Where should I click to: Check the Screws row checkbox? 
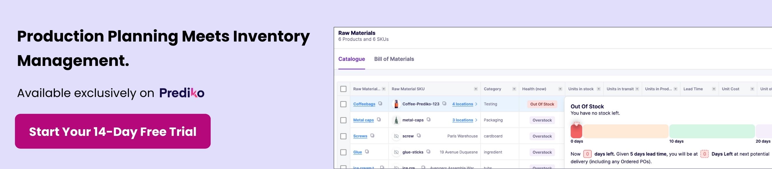pos(343,136)
